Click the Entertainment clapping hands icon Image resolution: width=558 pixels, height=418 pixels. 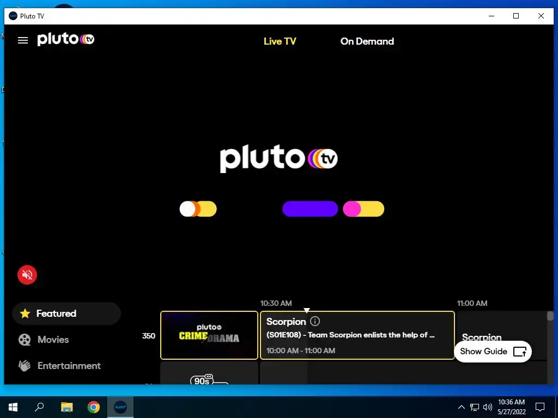[25, 366]
